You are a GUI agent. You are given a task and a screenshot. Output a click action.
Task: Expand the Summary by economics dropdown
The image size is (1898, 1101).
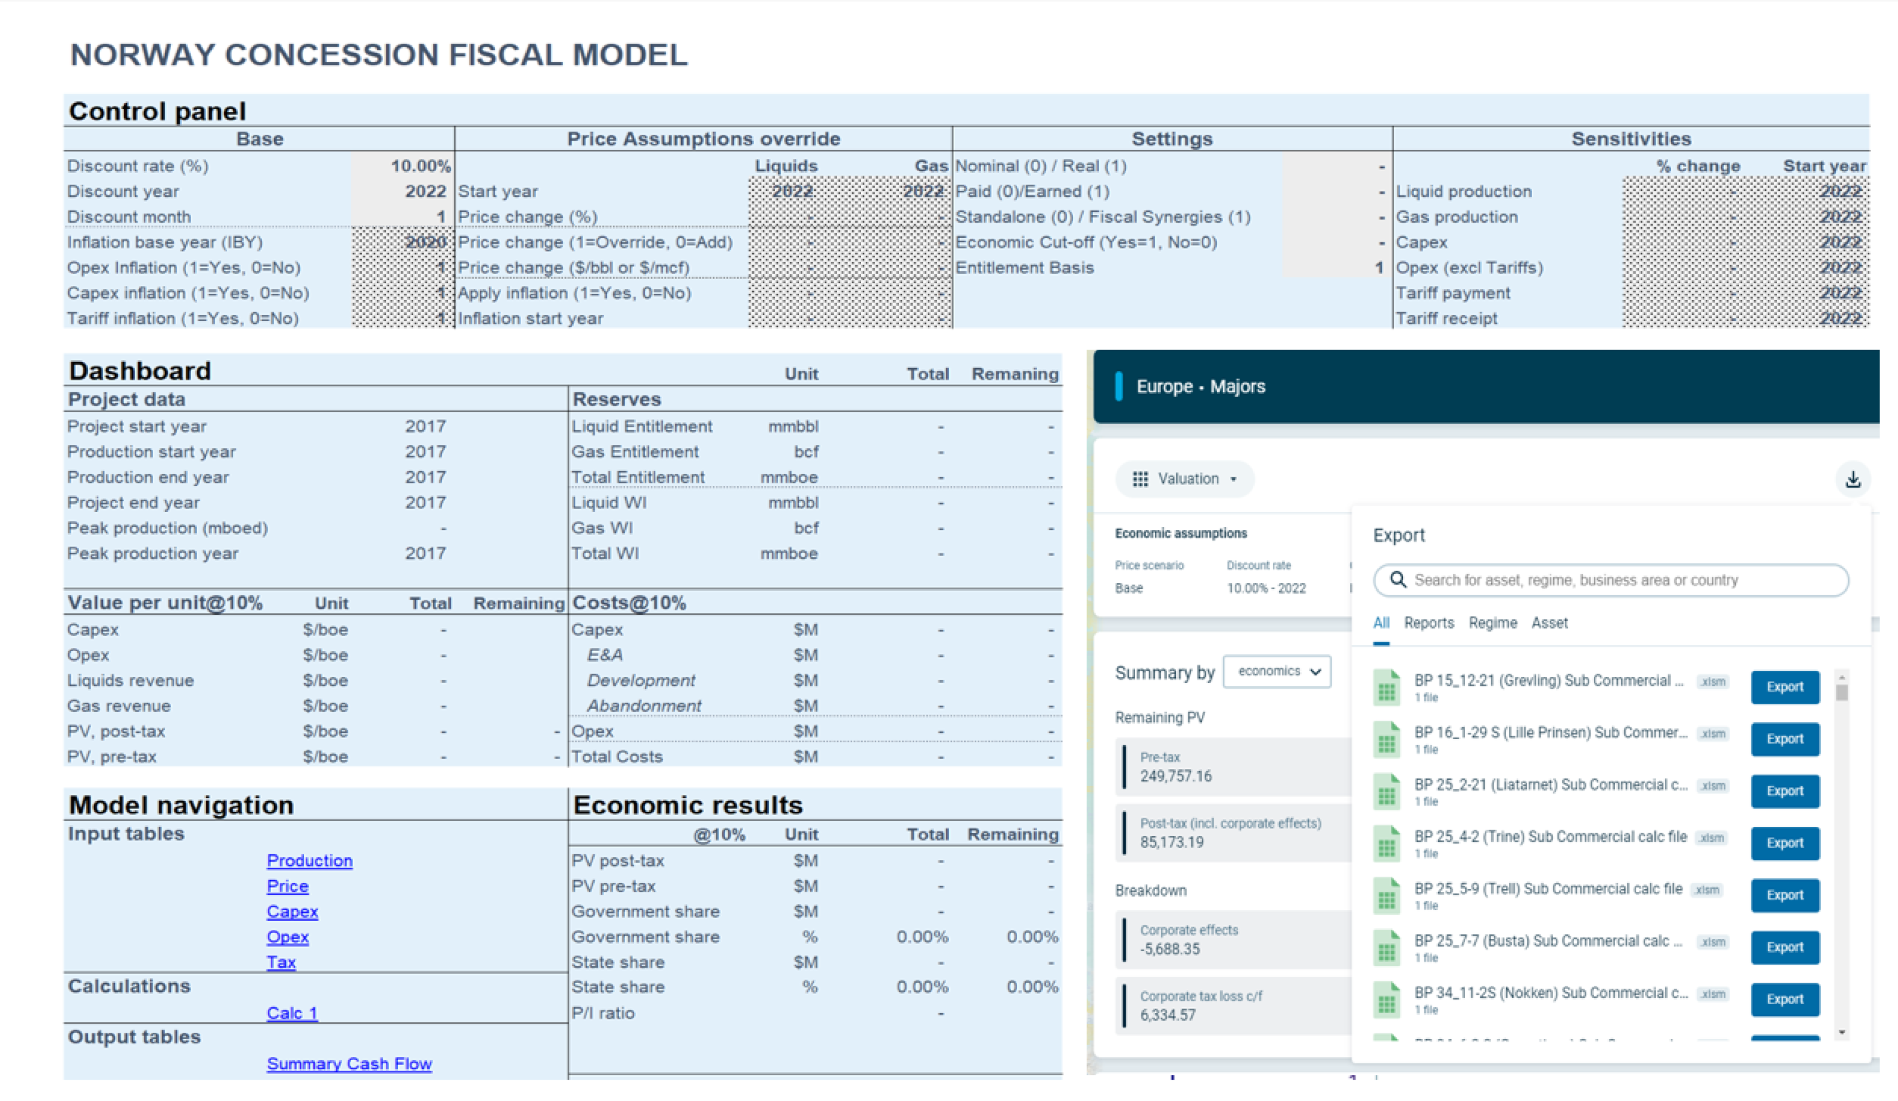pyautogui.click(x=1277, y=671)
